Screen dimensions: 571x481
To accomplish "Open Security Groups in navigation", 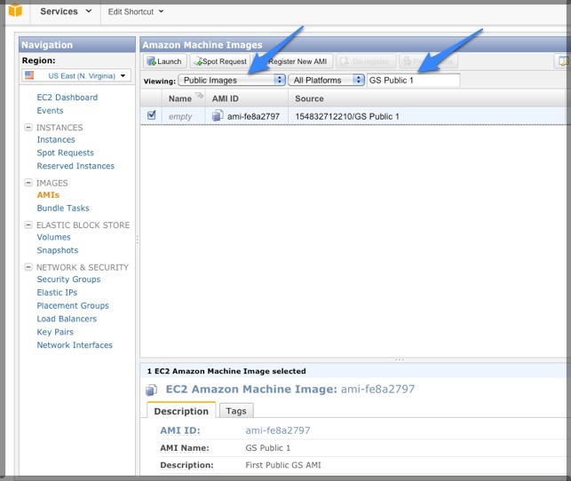I will coord(68,280).
